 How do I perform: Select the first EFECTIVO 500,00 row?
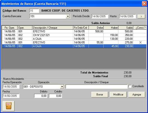coord(74,31)
